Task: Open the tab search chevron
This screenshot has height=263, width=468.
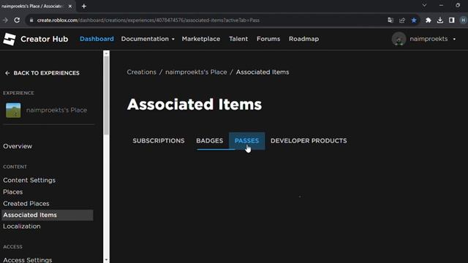Action: [424, 5]
